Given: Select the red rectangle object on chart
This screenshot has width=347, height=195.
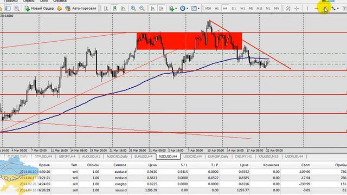Looking at the screenshot, I should click(x=189, y=41).
